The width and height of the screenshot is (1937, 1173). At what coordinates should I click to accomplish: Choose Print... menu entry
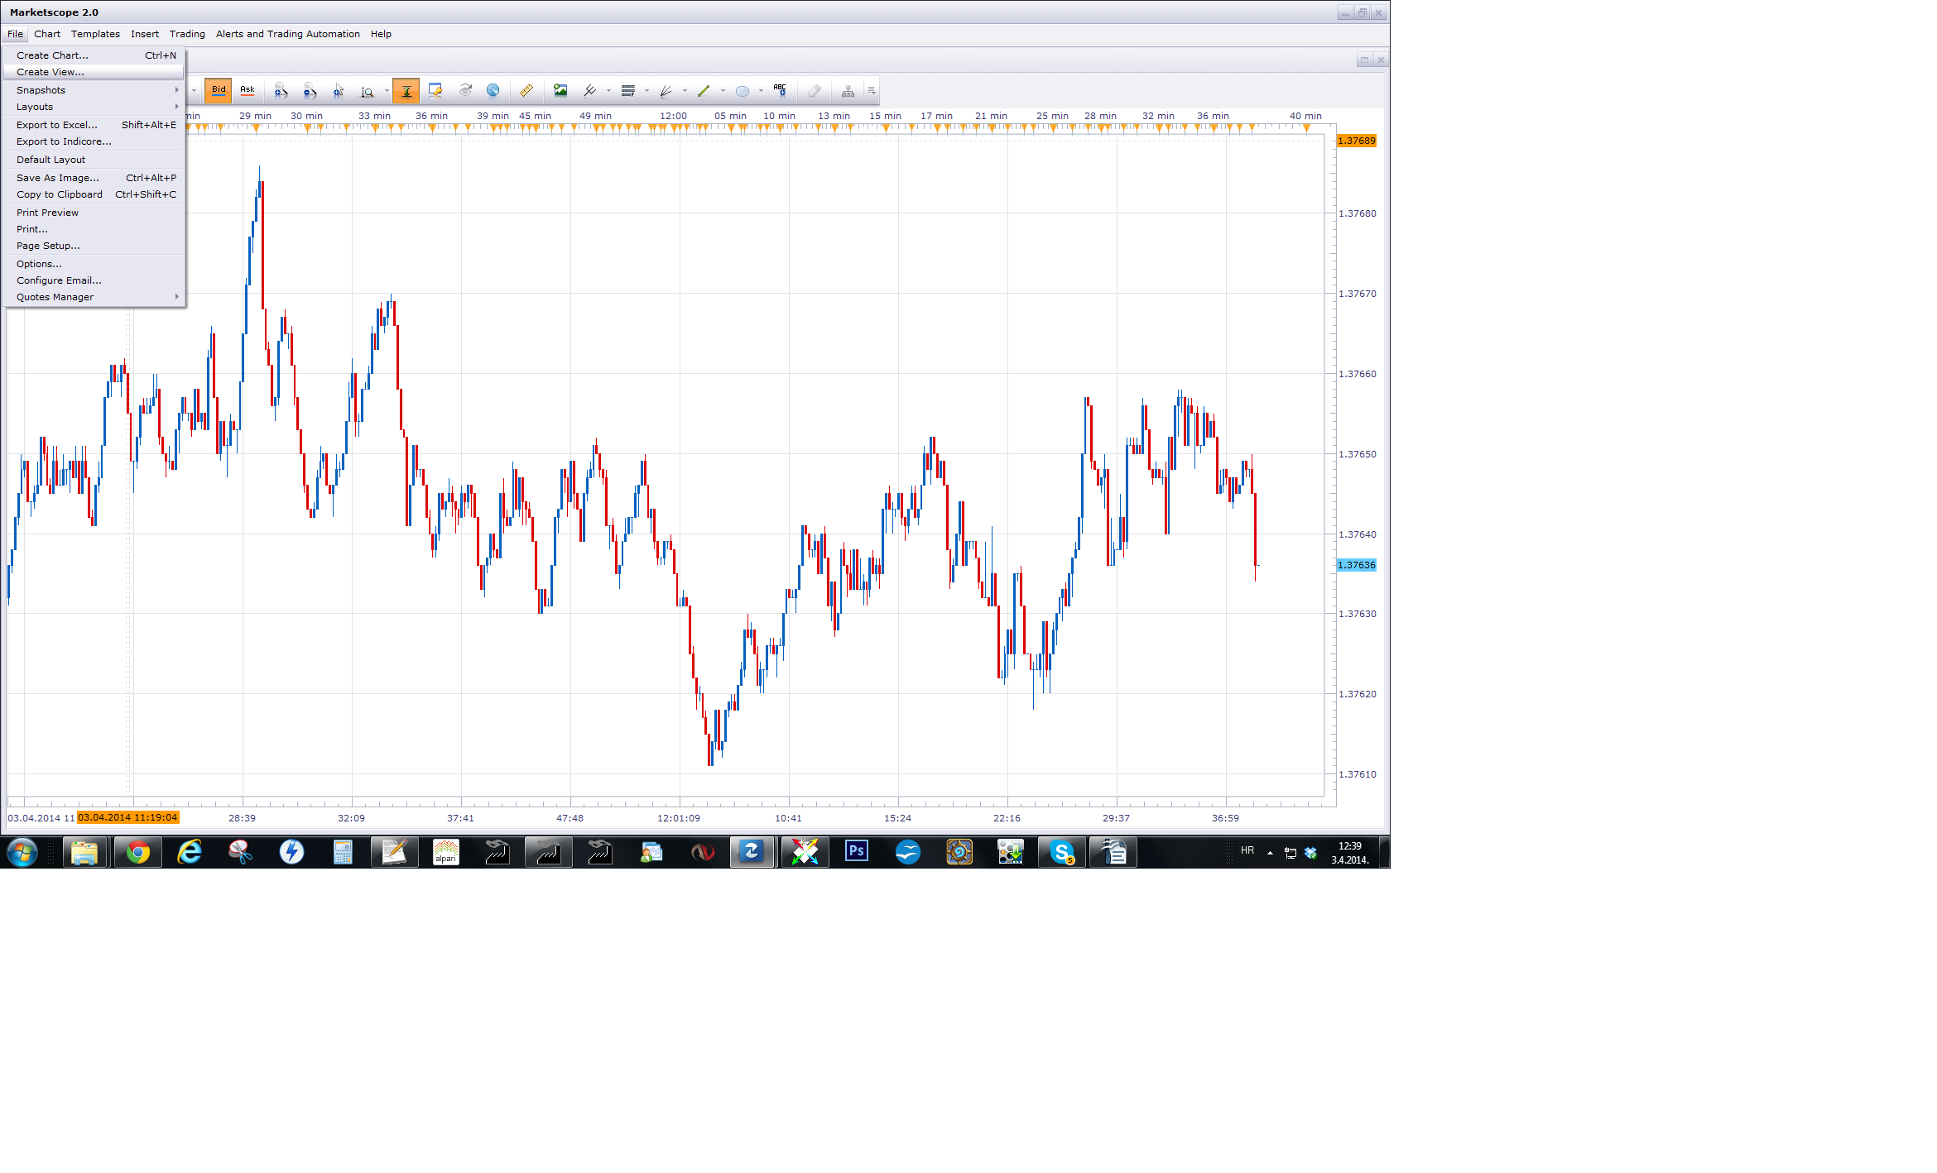tap(94, 229)
